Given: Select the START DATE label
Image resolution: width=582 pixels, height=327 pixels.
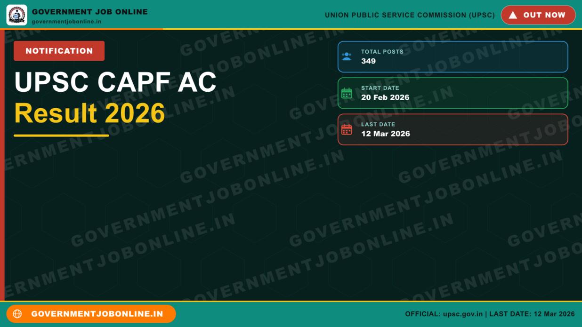Looking at the screenshot, I should coord(380,88).
